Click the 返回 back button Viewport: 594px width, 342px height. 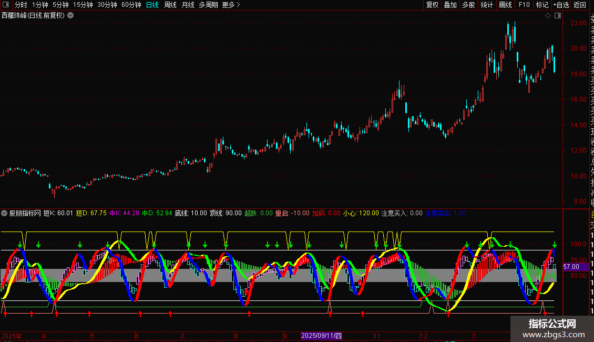(580, 5)
